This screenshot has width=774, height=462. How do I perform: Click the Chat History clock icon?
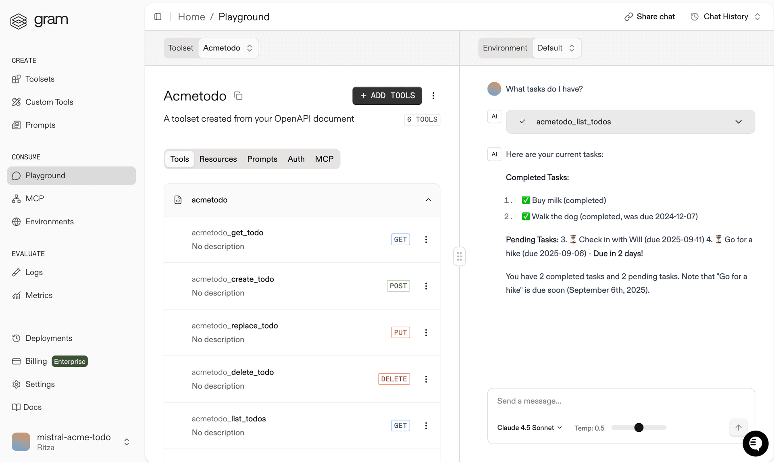[695, 17]
